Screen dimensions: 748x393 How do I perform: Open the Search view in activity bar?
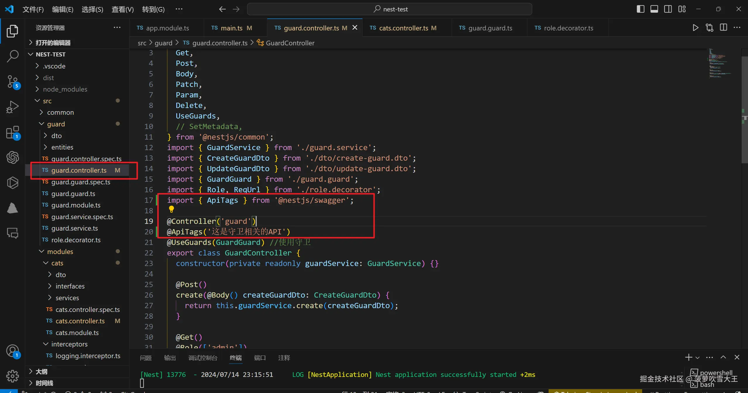[x=12, y=56]
